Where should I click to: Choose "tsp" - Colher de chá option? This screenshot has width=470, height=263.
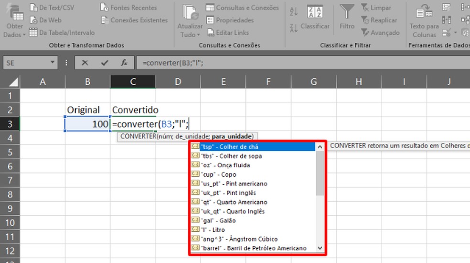click(x=253, y=146)
